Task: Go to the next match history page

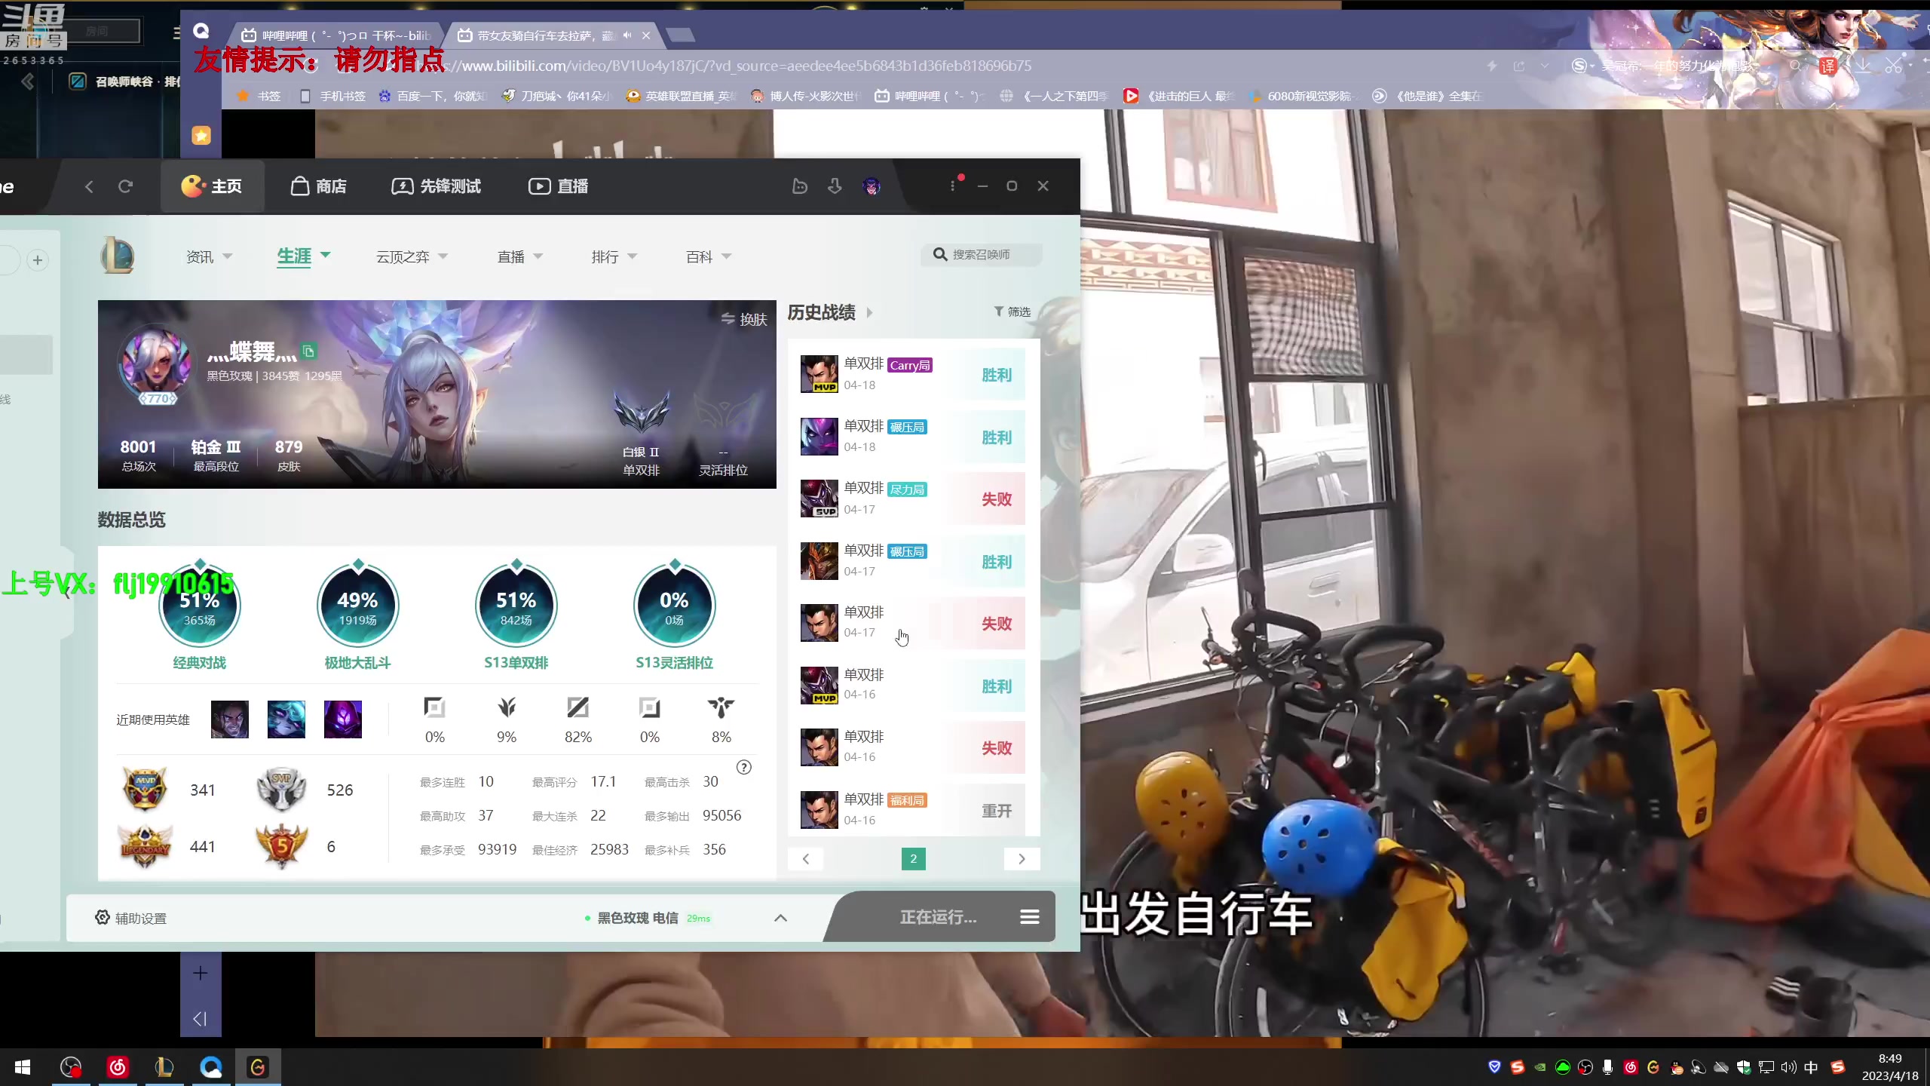Action: (x=1022, y=859)
